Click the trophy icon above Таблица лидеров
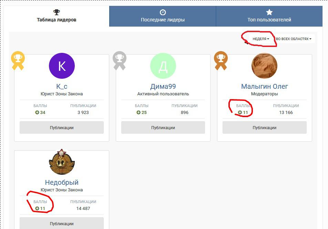This screenshot has height=229, width=328. (57, 12)
